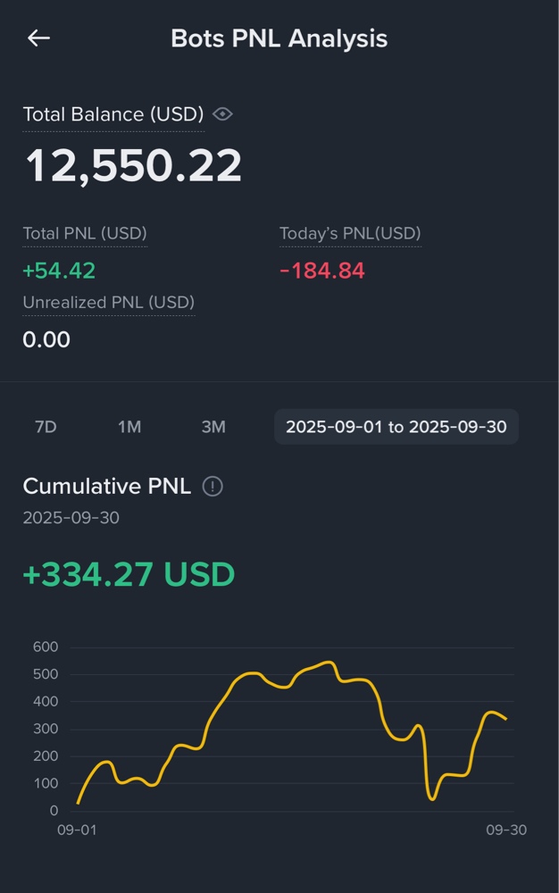Select the 1M time range
Image resolution: width=559 pixels, height=893 pixels.
click(129, 427)
